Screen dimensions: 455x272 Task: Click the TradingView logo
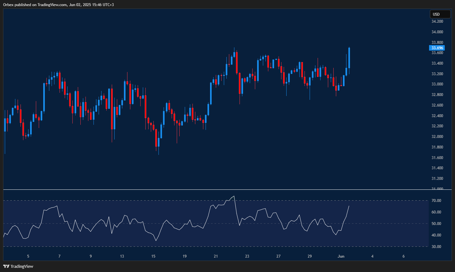point(18,266)
